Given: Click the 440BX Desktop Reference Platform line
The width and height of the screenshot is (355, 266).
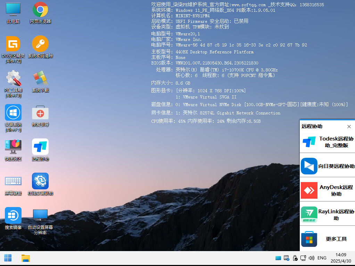Looking at the screenshot, I should click(203, 52).
